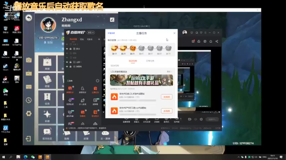The height and width of the screenshot is (160, 286).
Task: Select the first scene tab in 直播伴侣
Action: point(73,39)
